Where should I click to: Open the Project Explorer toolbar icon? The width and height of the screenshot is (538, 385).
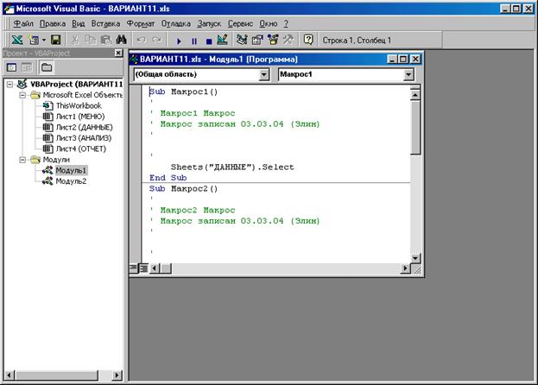242,41
